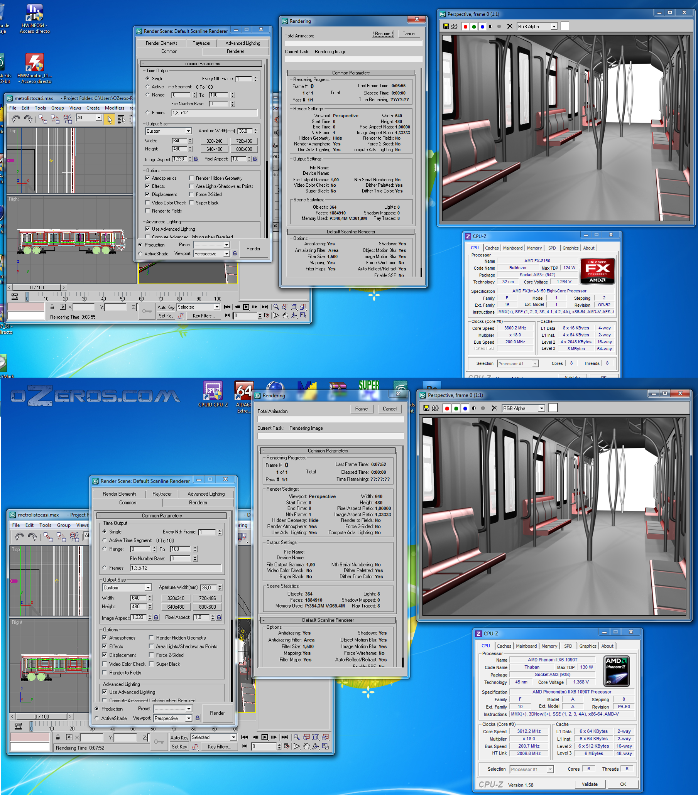
Task: Select by Name icon in upper 3ds Max toolbar
Action: 122,120
